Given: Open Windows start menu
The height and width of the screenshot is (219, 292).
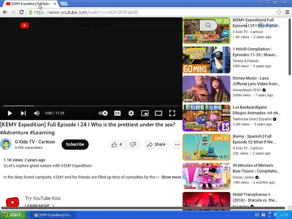Looking at the screenshot, I should point(13,215).
